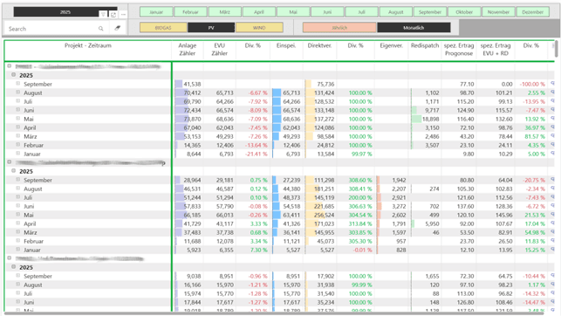Click the detail icon in the 13.92 % row

(x=552, y=119)
